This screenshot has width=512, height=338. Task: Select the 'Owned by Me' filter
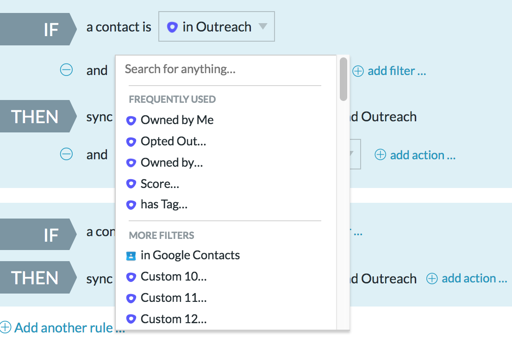click(177, 120)
